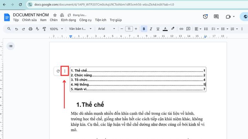Open the Trợ giúp menu

[x=116, y=20]
